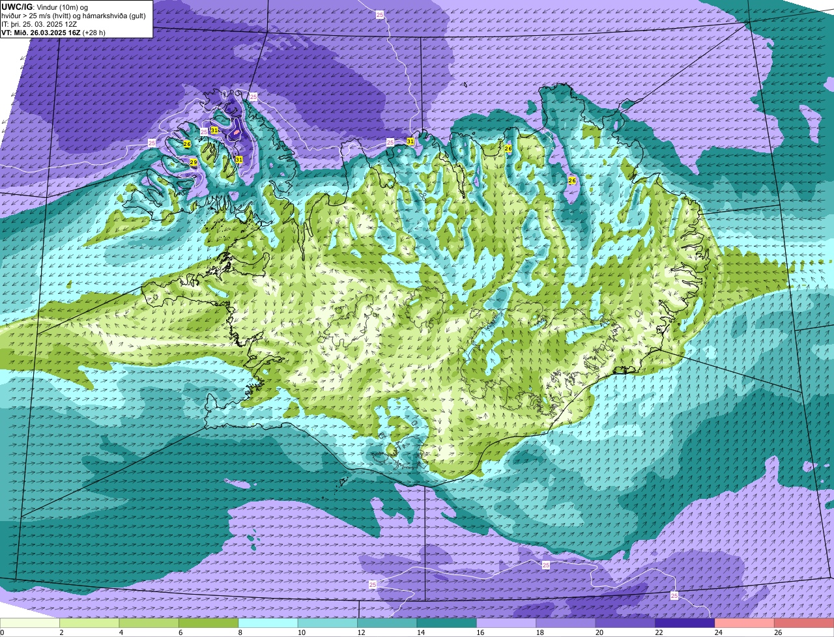Click the 0–2 m/s palest yellow legend swatch
This screenshot has height=637, width=834.
30,623
